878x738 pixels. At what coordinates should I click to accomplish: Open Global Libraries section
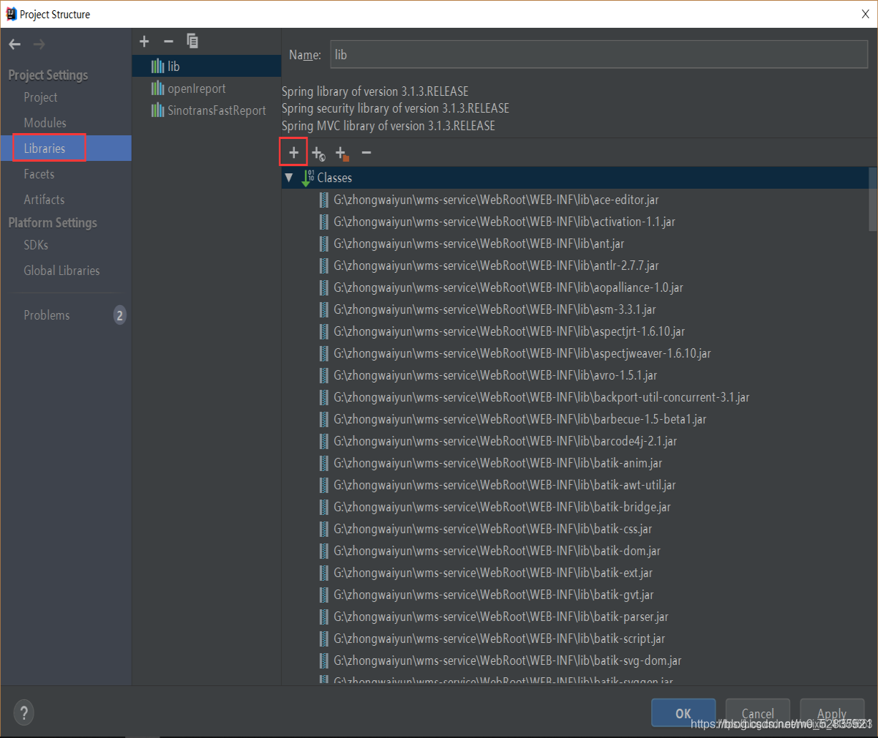point(61,271)
